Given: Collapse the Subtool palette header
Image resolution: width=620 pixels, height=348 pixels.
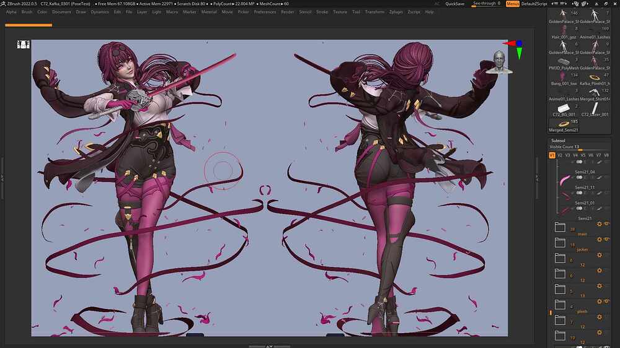Looking at the screenshot, I should click(558, 141).
